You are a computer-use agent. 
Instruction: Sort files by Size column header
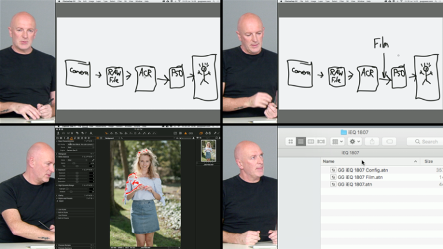tap(429, 161)
